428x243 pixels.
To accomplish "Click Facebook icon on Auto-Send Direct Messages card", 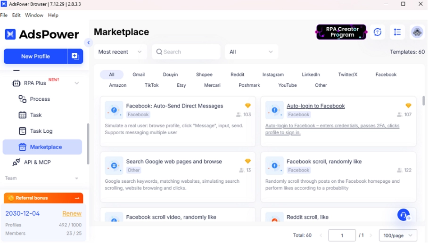I will tap(114, 110).
